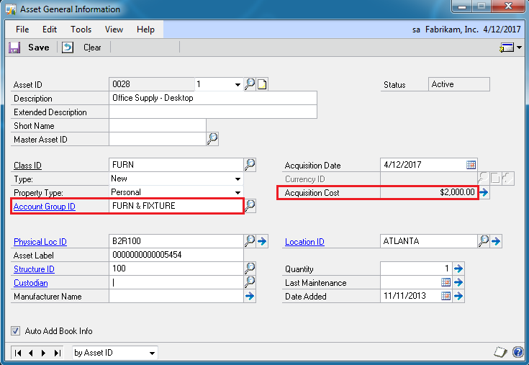Viewport: 529px width, 365px height.
Task: Open Location ID lookup magnifier
Action: pyautogui.click(x=484, y=241)
